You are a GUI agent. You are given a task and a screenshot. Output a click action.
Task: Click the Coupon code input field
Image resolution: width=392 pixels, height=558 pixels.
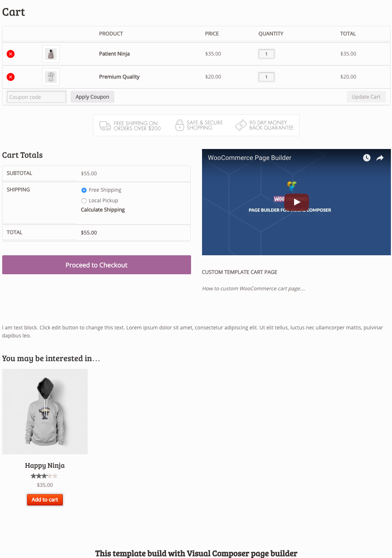[x=37, y=97]
